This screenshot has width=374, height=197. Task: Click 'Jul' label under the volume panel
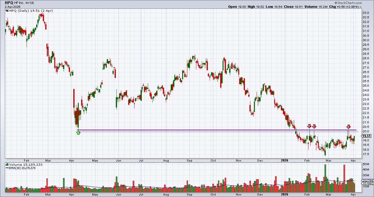click(x=141, y=195)
